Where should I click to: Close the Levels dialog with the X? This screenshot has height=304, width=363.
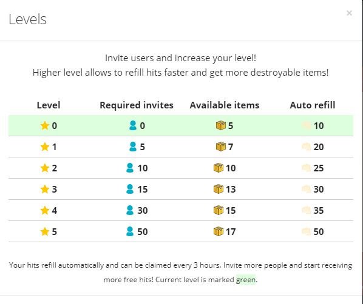click(349, 13)
